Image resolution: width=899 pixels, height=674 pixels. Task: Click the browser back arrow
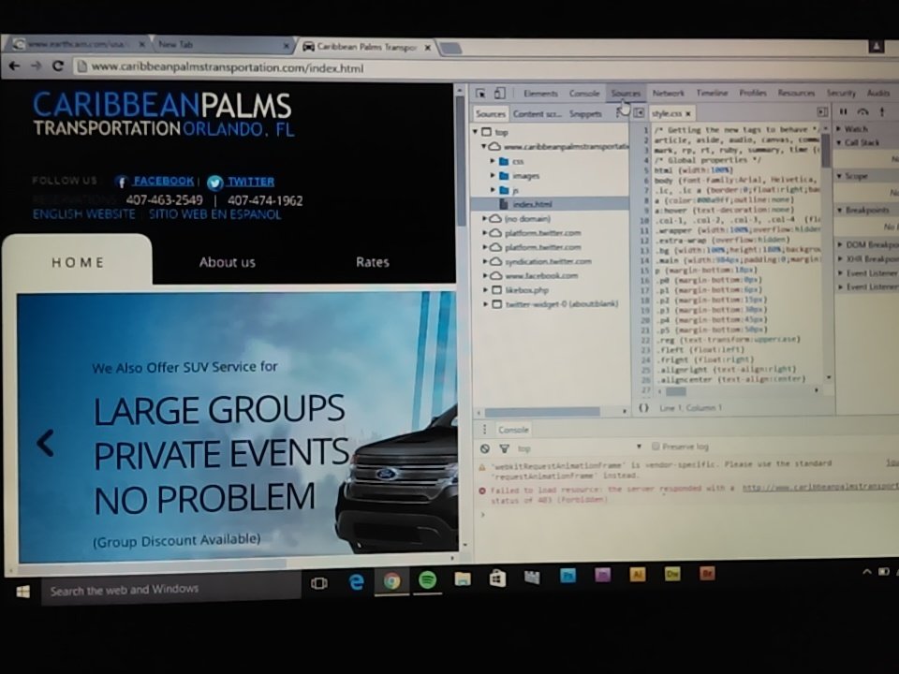point(14,66)
